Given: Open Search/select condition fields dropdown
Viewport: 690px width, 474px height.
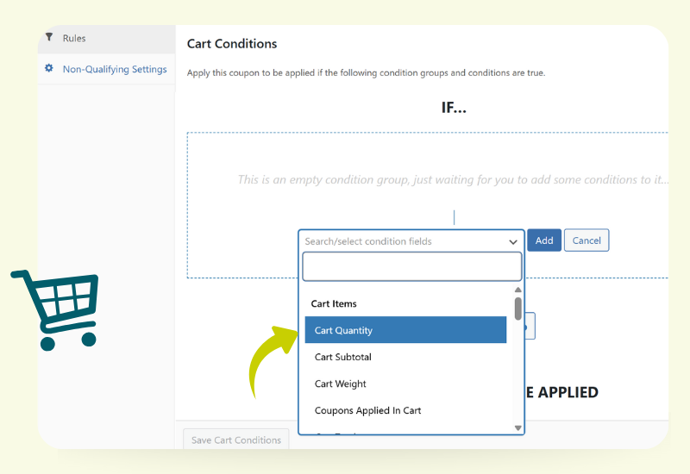Looking at the screenshot, I should click(x=411, y=241).
